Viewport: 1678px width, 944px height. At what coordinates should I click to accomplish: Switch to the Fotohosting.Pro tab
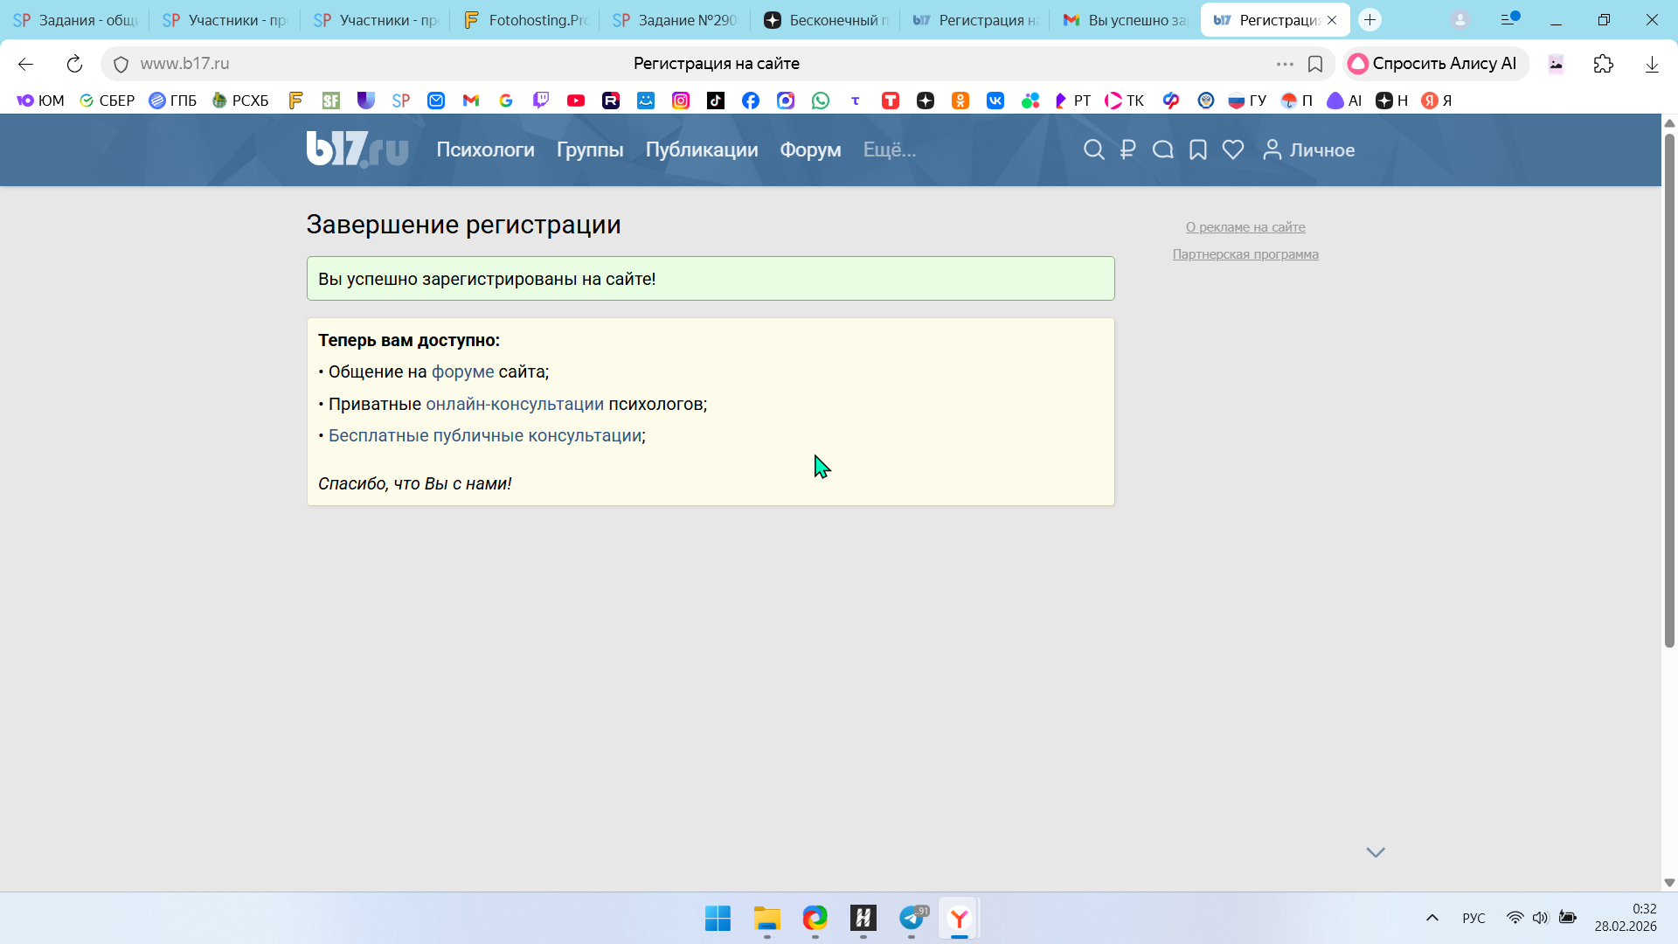pos(526,20)
